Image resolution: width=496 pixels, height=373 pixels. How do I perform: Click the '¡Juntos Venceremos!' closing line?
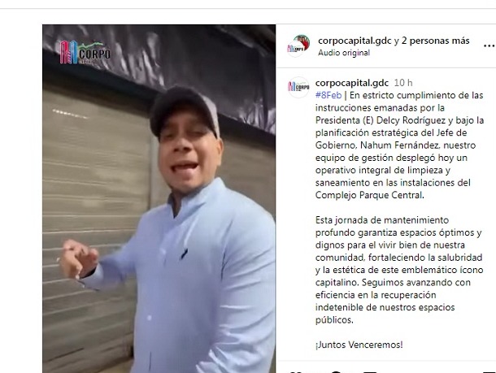(359, 345)
